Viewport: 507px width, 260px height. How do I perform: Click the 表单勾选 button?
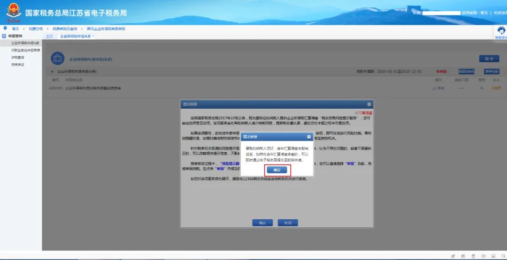pos(492,72)
